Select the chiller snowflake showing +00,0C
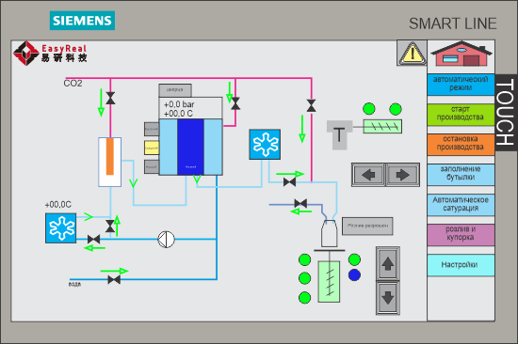 (x=61, y=228)
